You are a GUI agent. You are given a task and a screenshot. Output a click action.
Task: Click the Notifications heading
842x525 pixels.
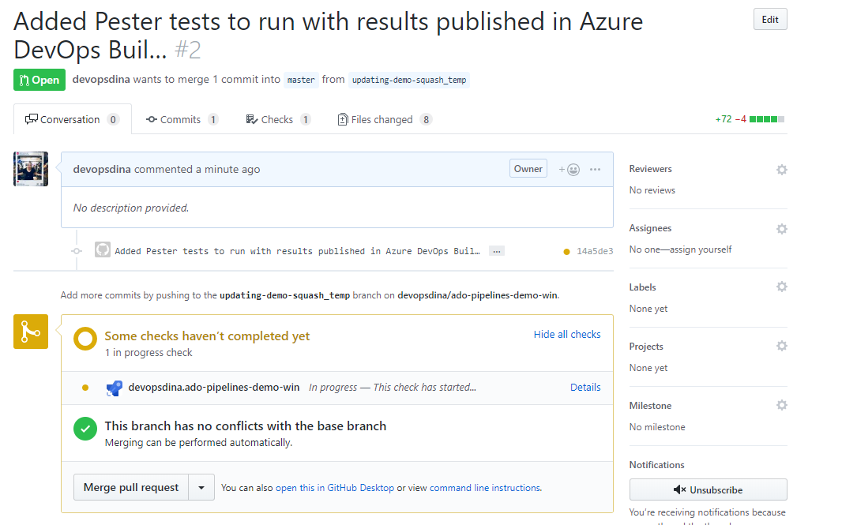[656, 465]
